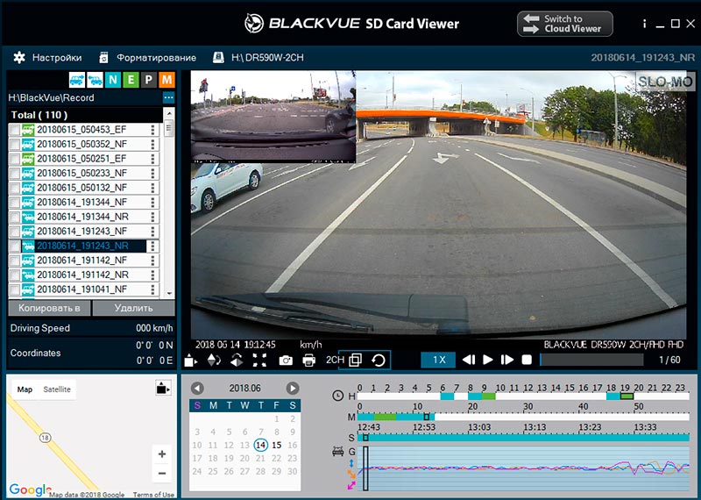Capture a snapshot with camera icon
This screenshot has height=500, width=701.
pyautogui.click(x=286, y=361)
